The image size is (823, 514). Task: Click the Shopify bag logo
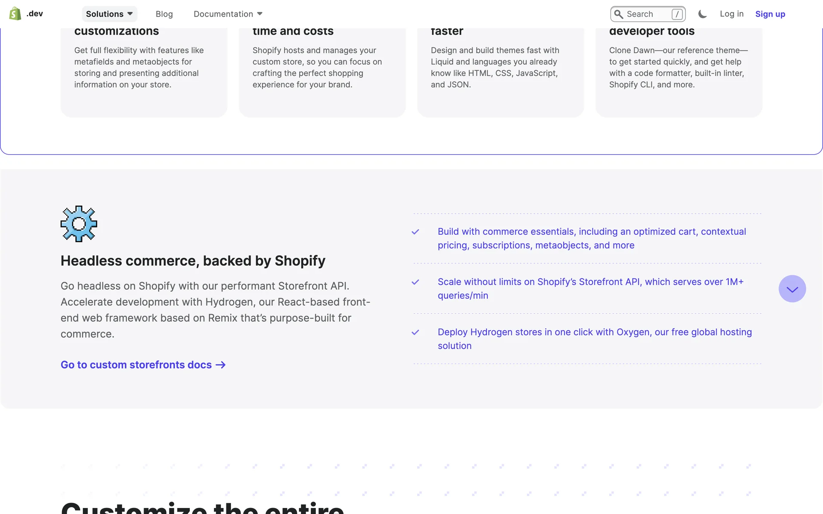(x=15, y=14)
